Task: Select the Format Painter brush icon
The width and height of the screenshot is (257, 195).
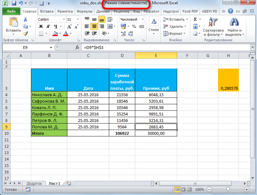Action: point(26,33)
